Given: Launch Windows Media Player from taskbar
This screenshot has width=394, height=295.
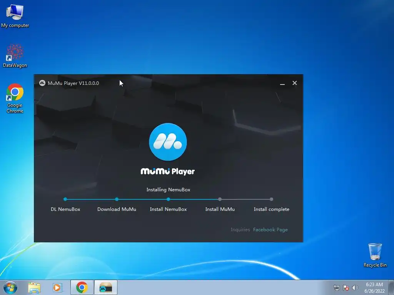Looking at the screenshot, I should point(57,287).
